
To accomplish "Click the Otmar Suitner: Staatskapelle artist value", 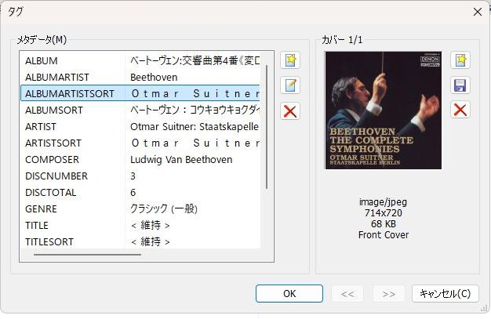I will [x=195, y=127].
